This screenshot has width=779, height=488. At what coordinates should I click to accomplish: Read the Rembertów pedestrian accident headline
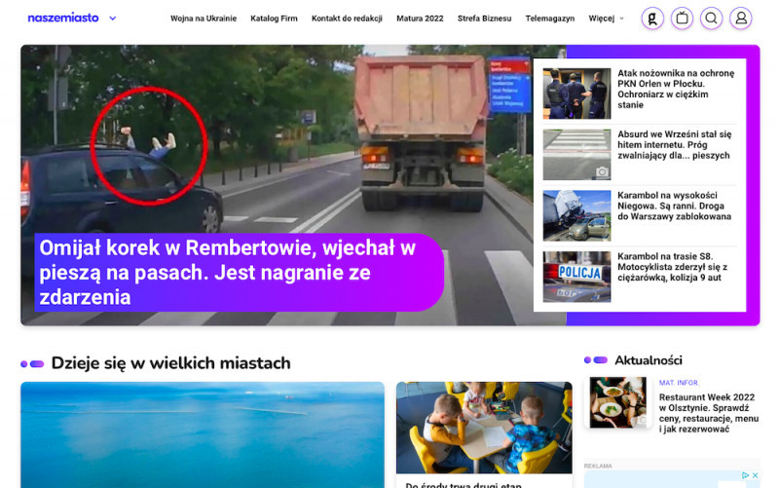coord(228,273)
